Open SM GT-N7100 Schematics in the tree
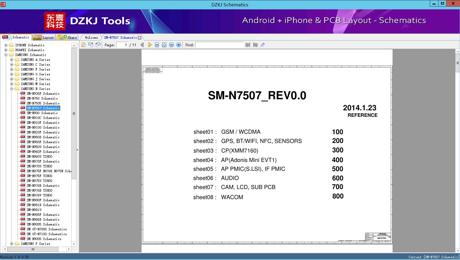This screenshot has width=460, height=260. (x=47, y=234)
